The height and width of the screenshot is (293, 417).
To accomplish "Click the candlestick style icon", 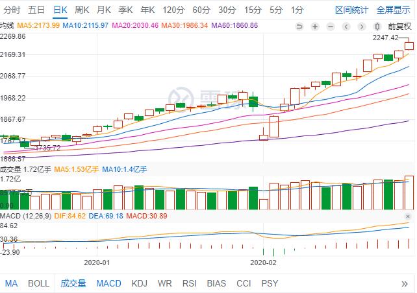I will [x=377, y=27].
